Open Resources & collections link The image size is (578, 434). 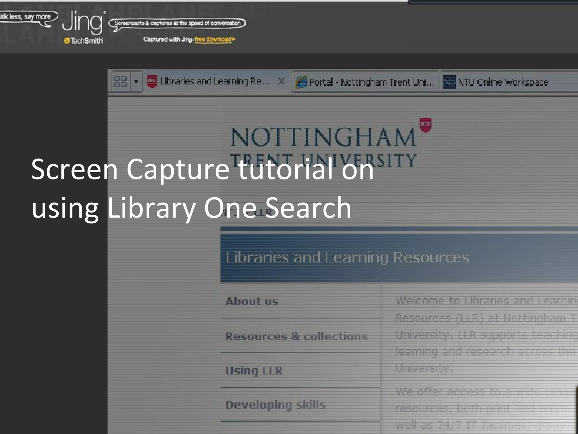coord(297,336)
